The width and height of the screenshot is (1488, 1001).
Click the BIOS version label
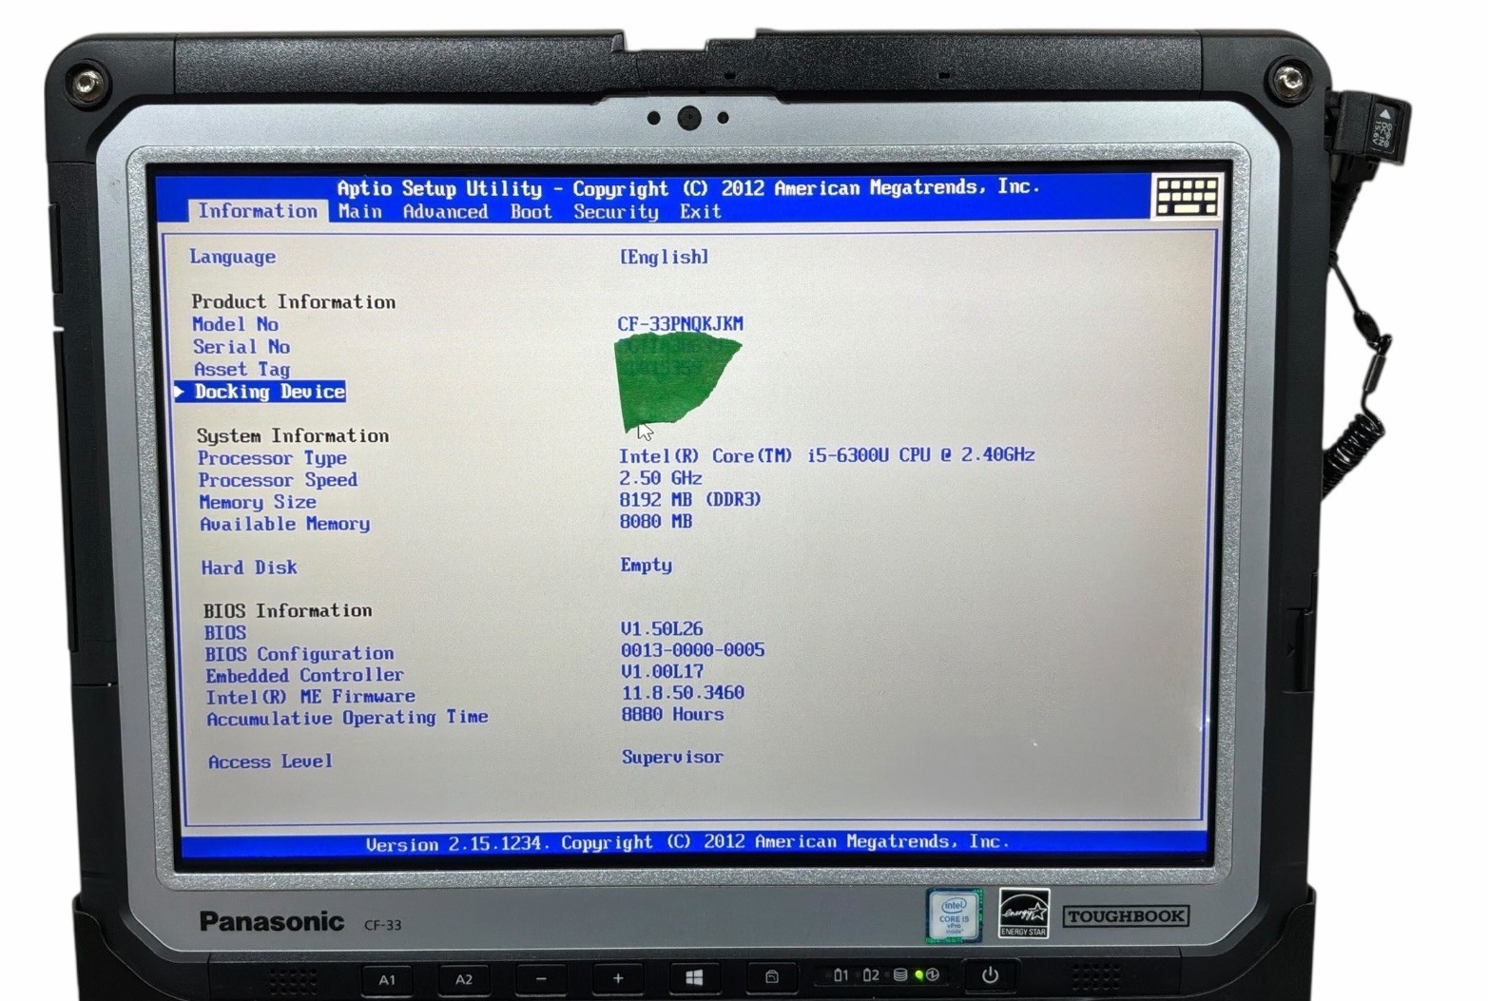pos(225,632)
